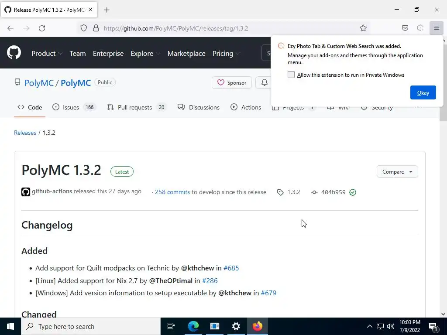Open the network tray icon
Image resolution: width=447 pixels, height=335 pixels.
click(380, 326)
